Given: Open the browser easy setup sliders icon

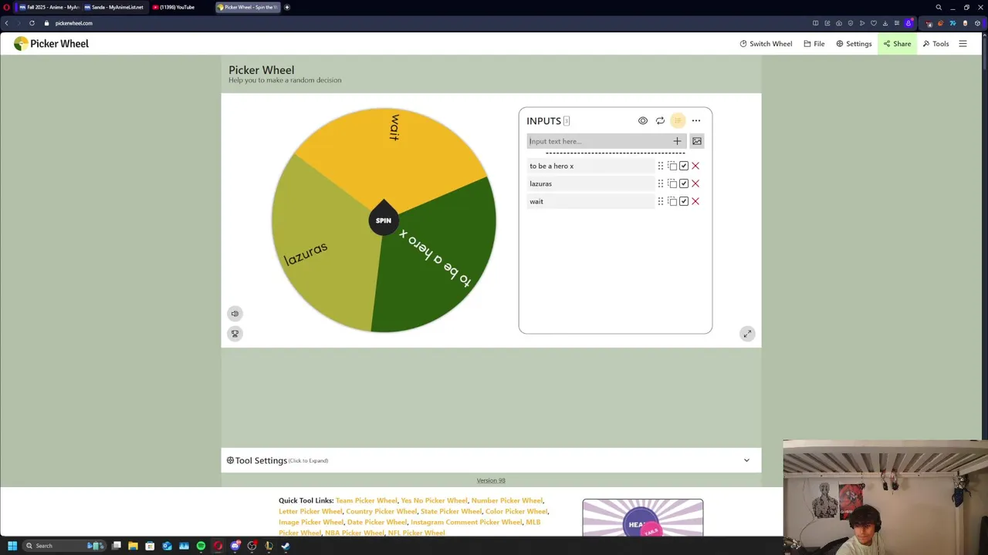Looking at the screenshot, I should click(x=897, y=23).
